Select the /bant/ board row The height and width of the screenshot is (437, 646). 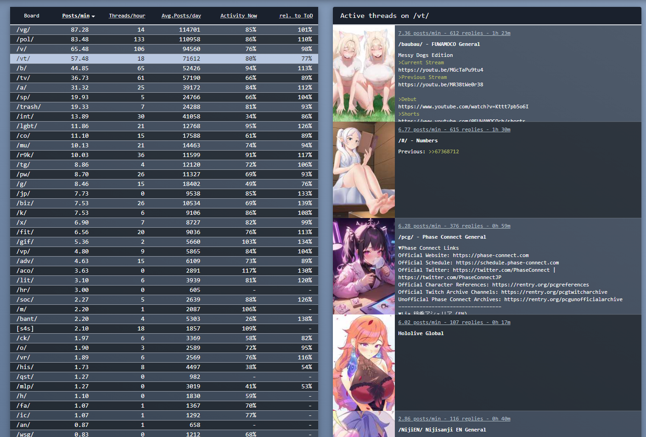coord(164,319)
